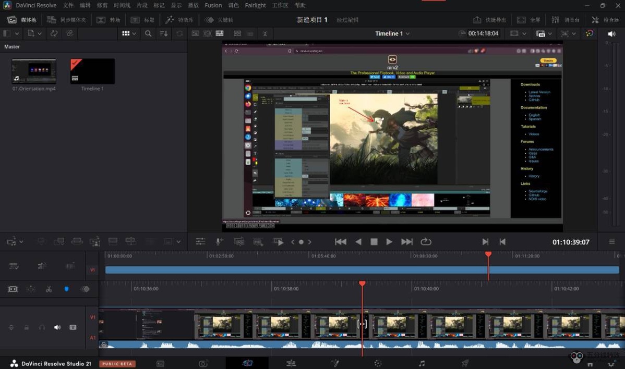Viewport: 625px width, 369px height.
Task: Toggle the track lock icon
Action: tap(26, 327)
